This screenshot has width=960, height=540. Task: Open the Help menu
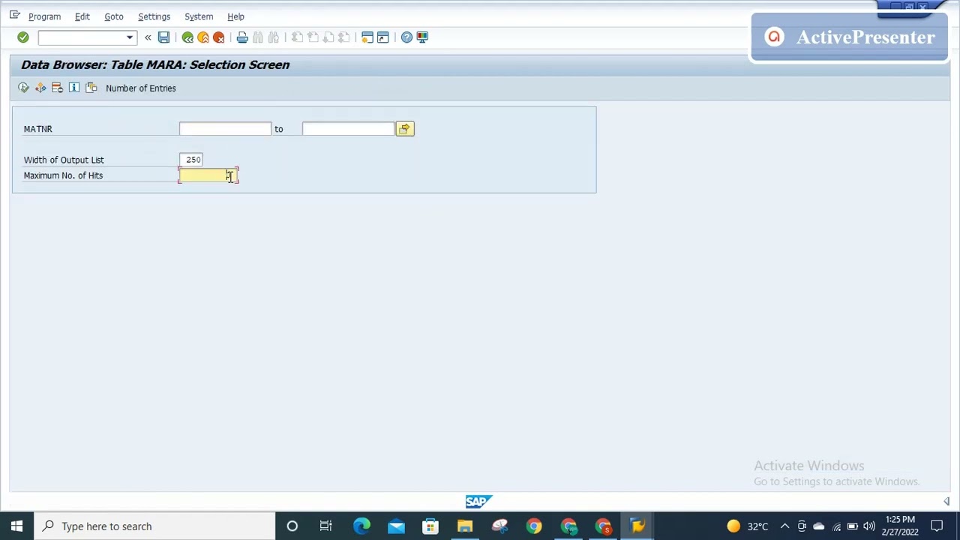[x=235, y=16]
